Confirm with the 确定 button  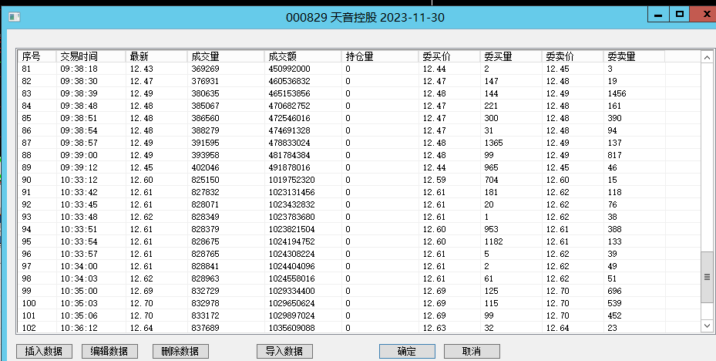(407, 351)
